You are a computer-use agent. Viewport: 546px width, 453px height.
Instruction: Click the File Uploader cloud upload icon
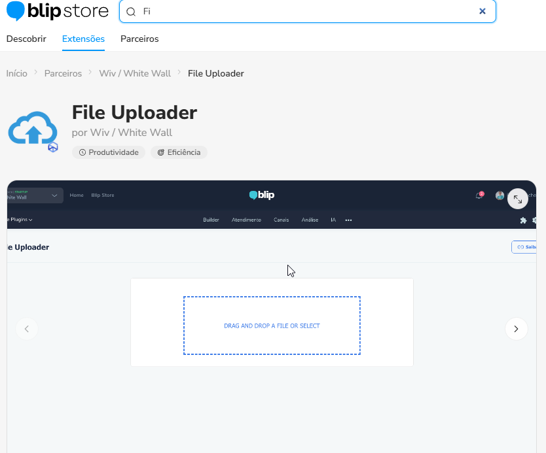[x=32, y=127]
